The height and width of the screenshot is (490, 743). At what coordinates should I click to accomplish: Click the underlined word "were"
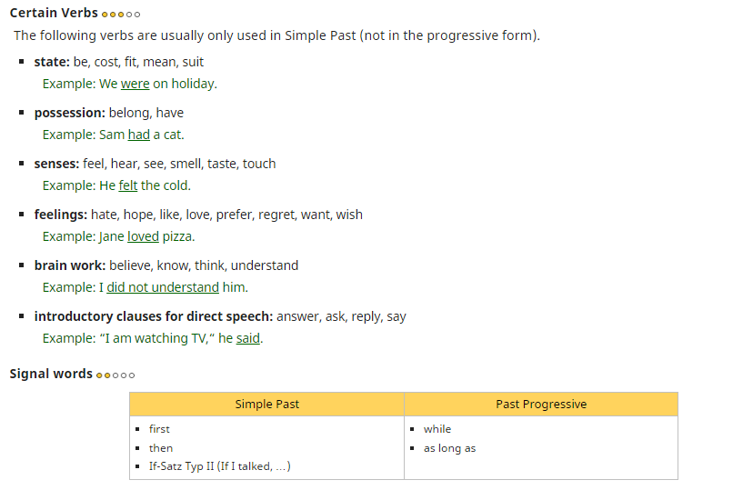135,84
